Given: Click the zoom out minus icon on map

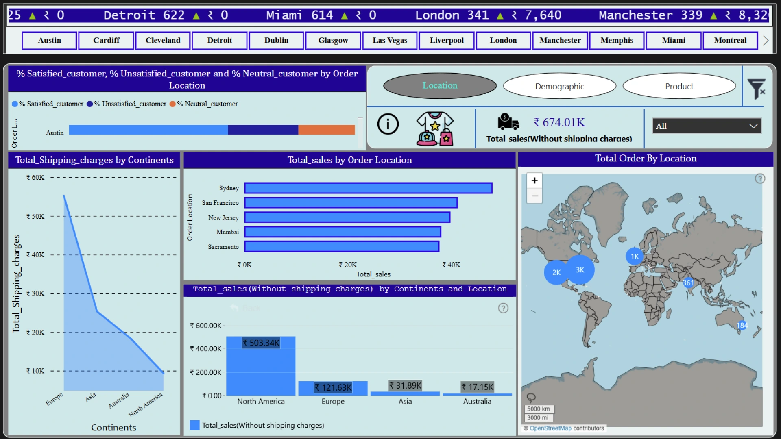Looking at the screenshot, I should [x=535, y=196].
